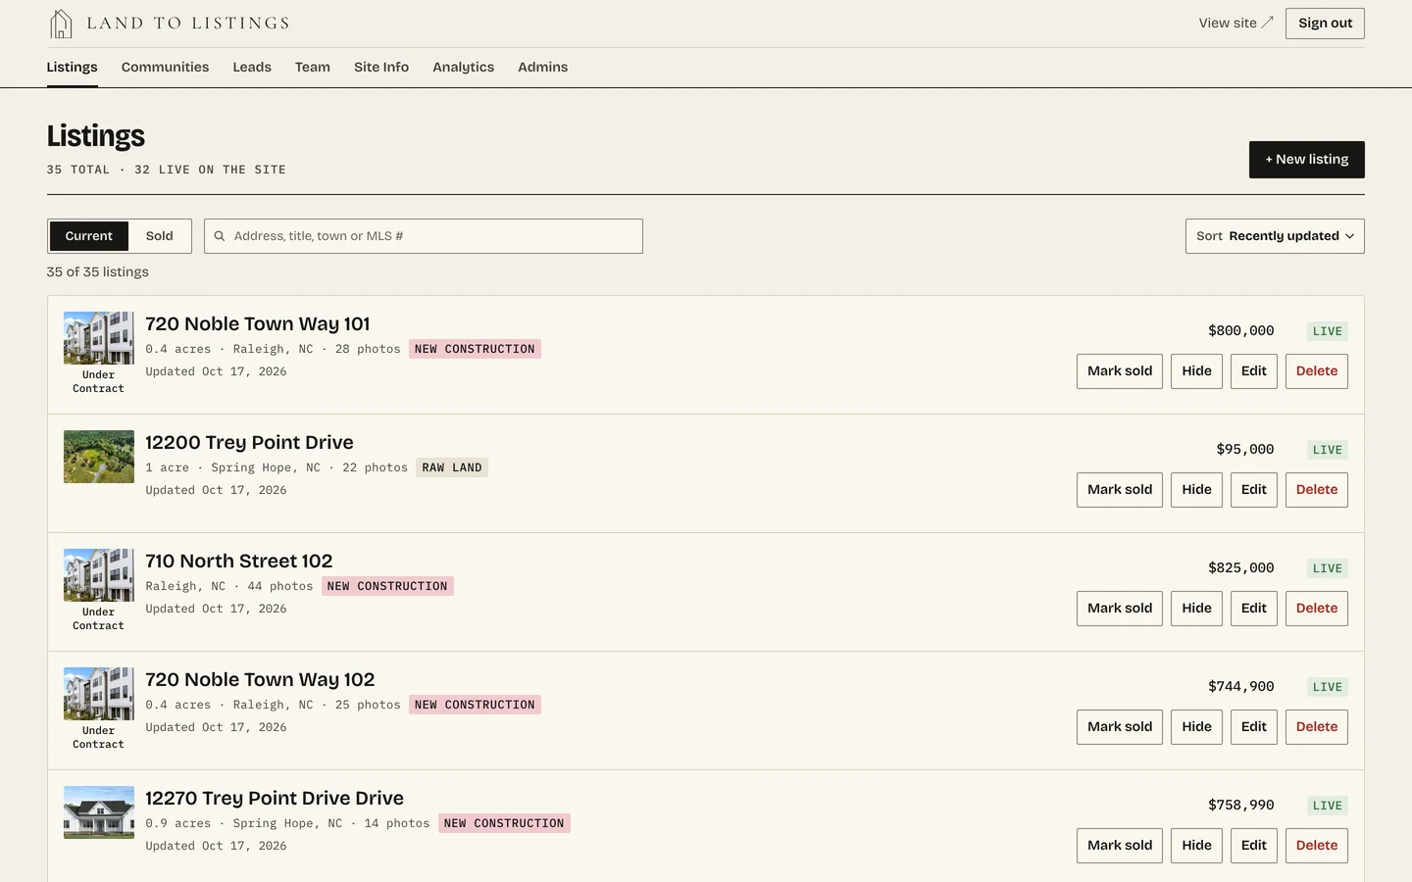This screenshot has height=882, width=1412.
Task: Edit 720 Noble Town Way 102
Action: pos(1254,727)
